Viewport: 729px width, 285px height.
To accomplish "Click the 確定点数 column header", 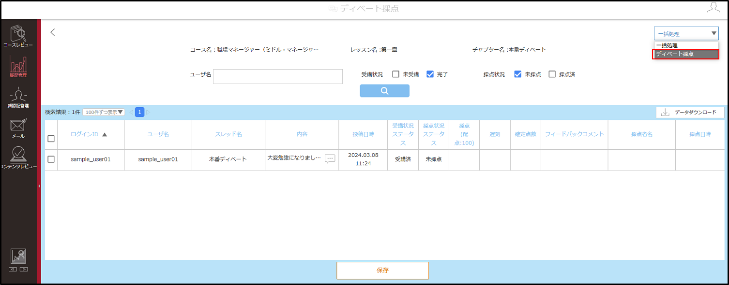I will tap(525, 134).
